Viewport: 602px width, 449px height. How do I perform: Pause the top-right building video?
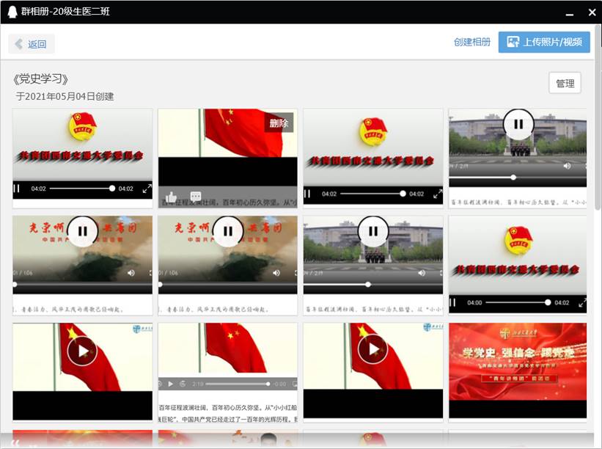pos(518,124)
